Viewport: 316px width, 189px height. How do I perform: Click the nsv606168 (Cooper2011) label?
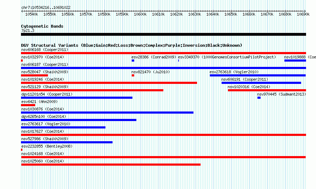pos(45,50)
